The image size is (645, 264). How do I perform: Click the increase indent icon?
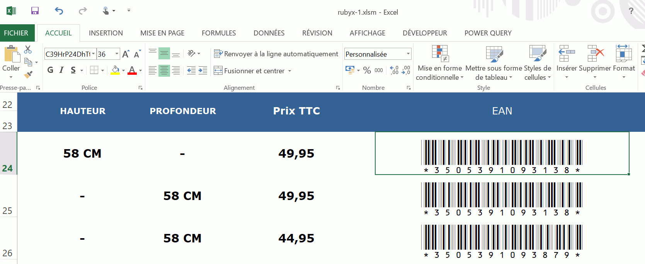pyautogui.click(x=203, y=71)
